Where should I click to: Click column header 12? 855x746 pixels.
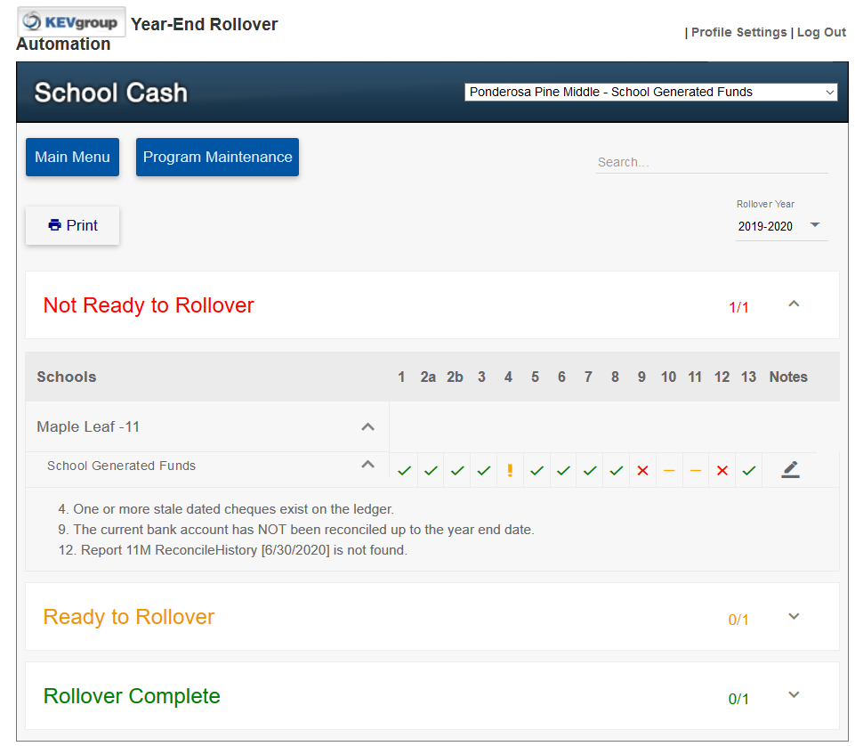[722, 377]
